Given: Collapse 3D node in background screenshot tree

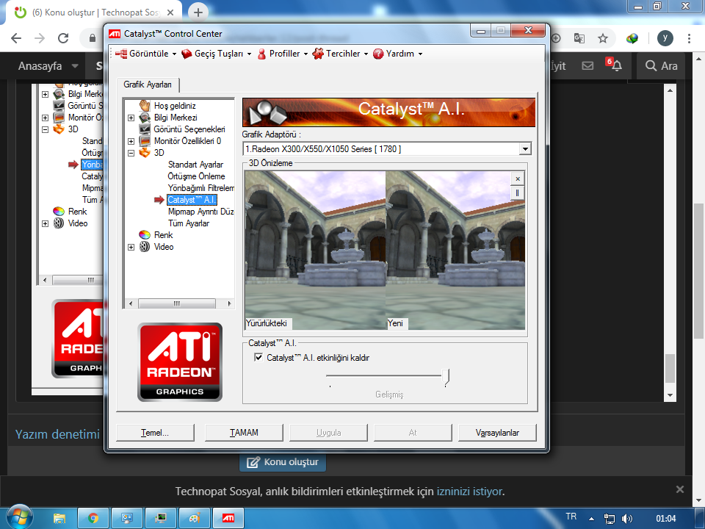Looking at the screenshot, I should click(x=45, y=129).
